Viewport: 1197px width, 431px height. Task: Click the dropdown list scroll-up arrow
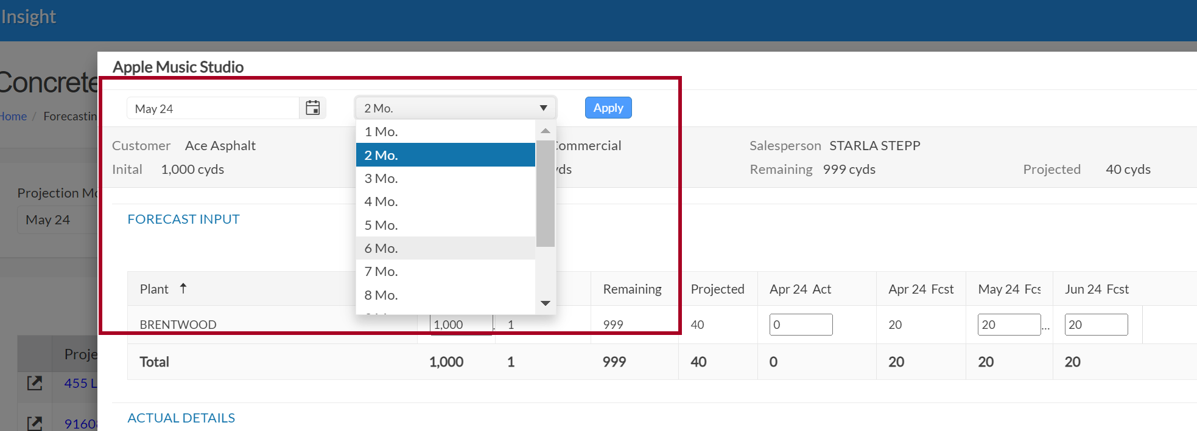pyautogui.click(x=546, y=131)
